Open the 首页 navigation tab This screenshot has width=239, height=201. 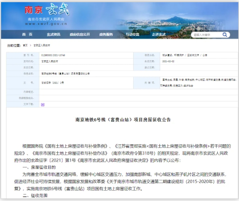(27, 35)
